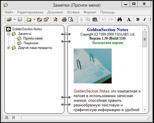
Task: Click the Прочти меня note icon
Action: pos(20,38)
